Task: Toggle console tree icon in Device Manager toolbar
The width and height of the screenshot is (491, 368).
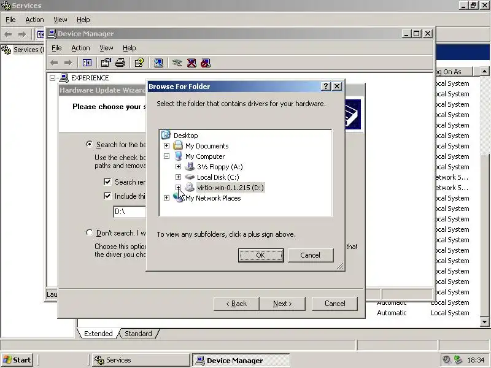Action: (87, 63)
